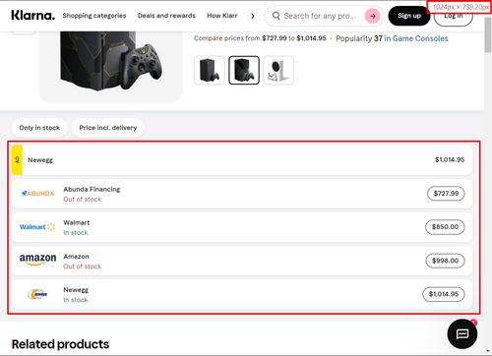The image size is (492, 356).
Task: Open the Deals and rewards menu
Action: tap(166, 16)
